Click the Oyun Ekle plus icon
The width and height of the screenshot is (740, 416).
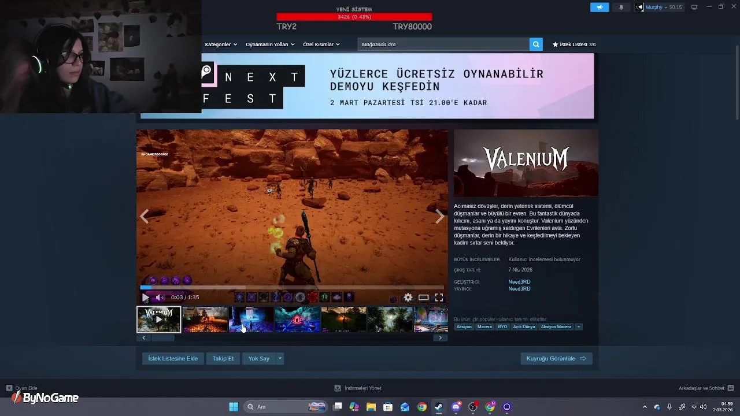pos(9,388)
